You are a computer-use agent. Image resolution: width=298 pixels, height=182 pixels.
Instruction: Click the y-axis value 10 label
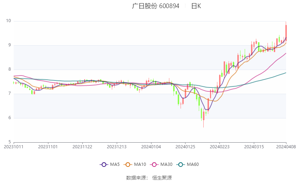[x=8, y=21]
